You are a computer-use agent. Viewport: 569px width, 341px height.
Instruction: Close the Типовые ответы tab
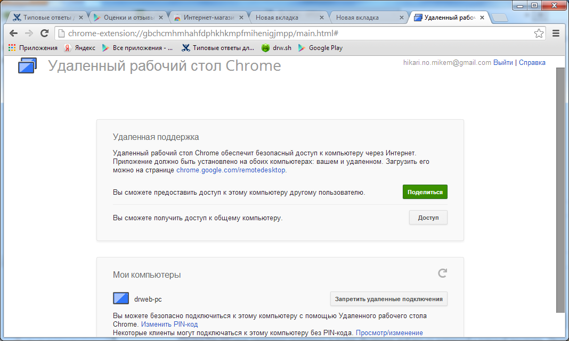(81, 18)
